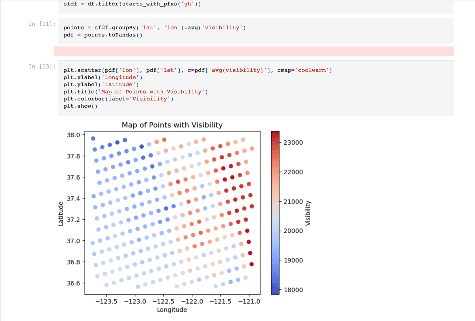This screenshot has height=321, width=475.
Task: Click the 'Map of Points with Visibility' plot title
Action: tap(172, 125)
